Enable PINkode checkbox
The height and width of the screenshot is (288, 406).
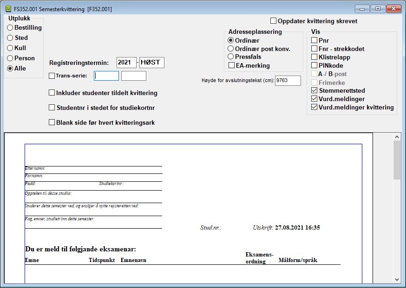(314, 65)
